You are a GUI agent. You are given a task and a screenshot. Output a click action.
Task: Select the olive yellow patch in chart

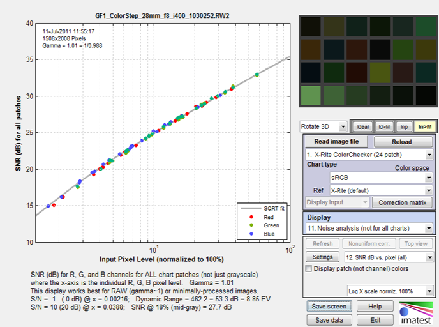coord(380,72)
